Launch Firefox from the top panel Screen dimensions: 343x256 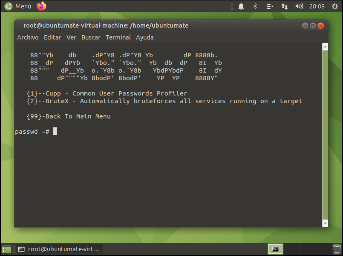tap(41, 6)
